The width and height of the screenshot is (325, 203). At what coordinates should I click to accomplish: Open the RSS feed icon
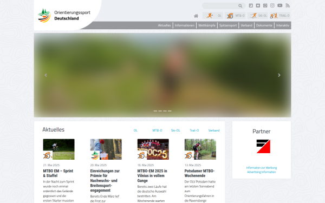(x=288, y=5)
